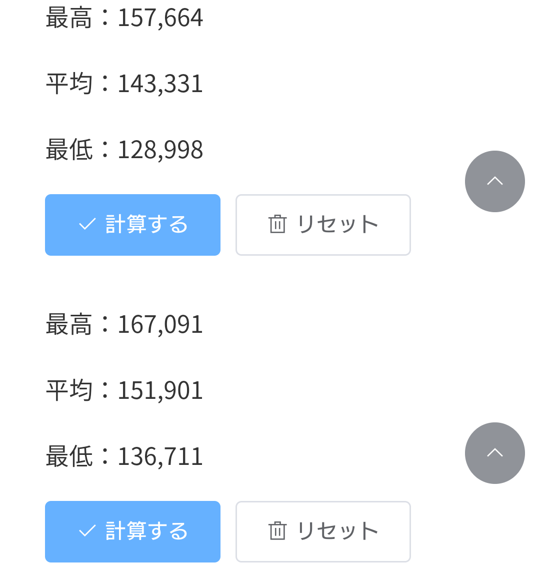The width and height of the screenshot is (540, 578).
Task: Select the value 167,091
Action: (160, 325)
